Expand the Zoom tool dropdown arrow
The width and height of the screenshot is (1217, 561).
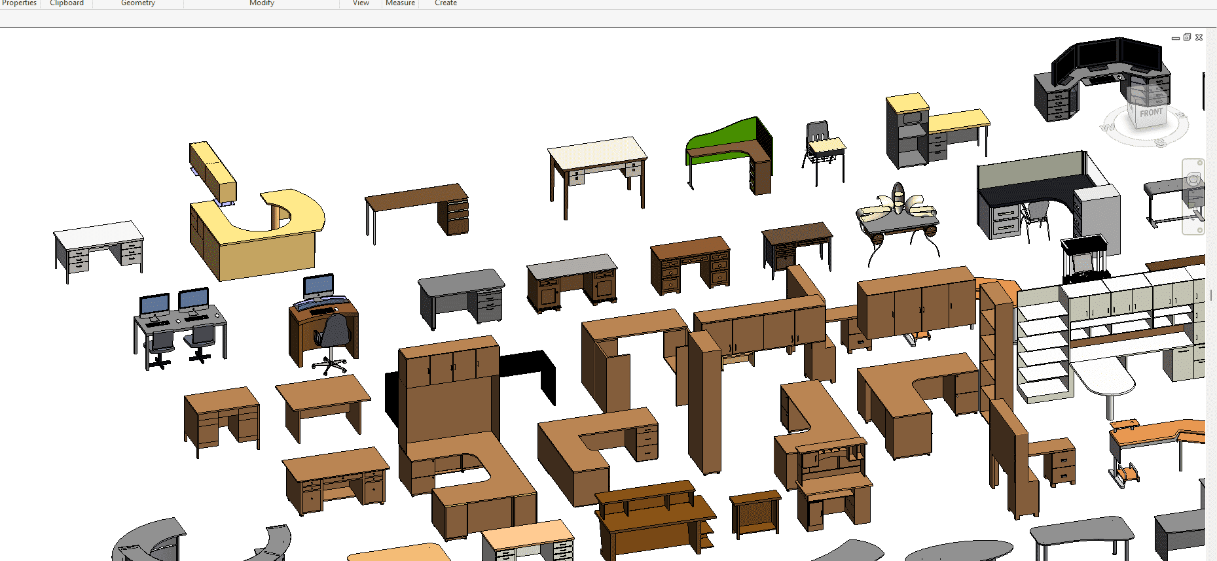click(x=1193, y=221)
